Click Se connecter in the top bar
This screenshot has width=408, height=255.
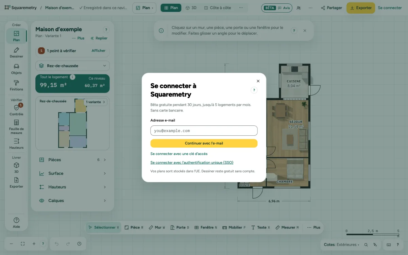click(x=390, y=8)
